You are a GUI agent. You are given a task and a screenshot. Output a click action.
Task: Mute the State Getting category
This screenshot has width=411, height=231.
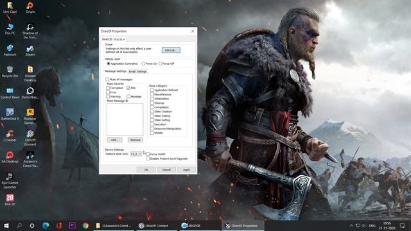[152, 120]
